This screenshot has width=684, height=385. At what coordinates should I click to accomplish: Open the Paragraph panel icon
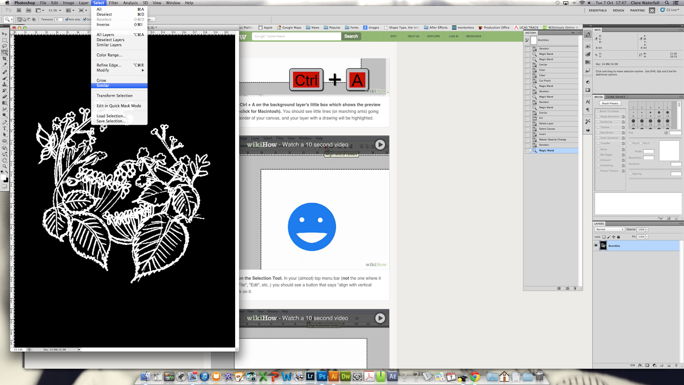coord(588,110)
